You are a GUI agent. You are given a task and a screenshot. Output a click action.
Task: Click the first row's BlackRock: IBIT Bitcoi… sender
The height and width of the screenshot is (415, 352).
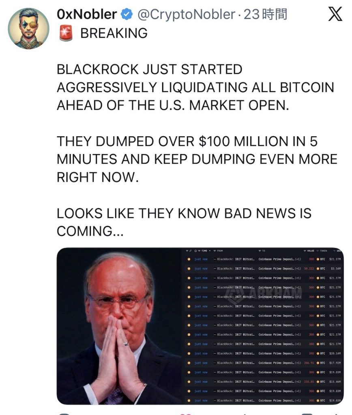[236, 259]
